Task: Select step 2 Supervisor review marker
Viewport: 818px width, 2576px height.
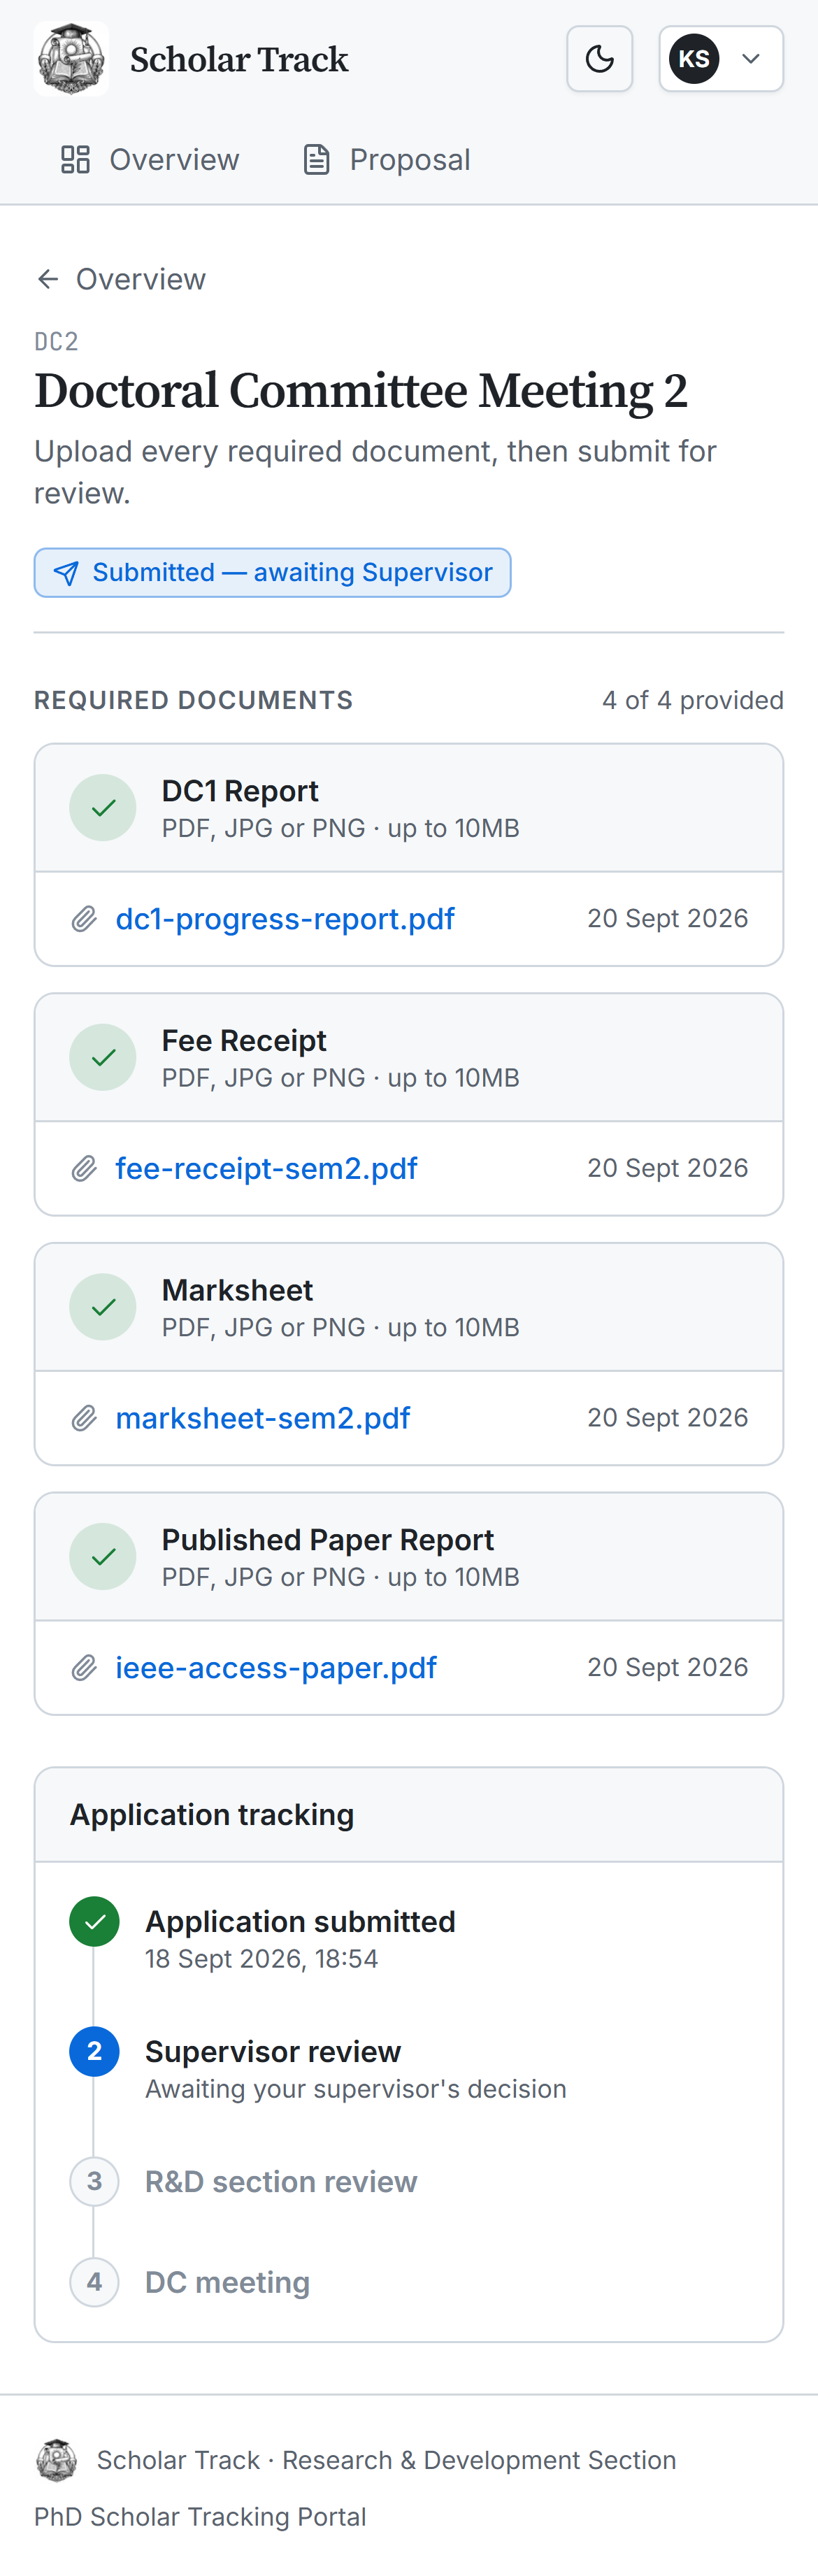Action: 94,2052
